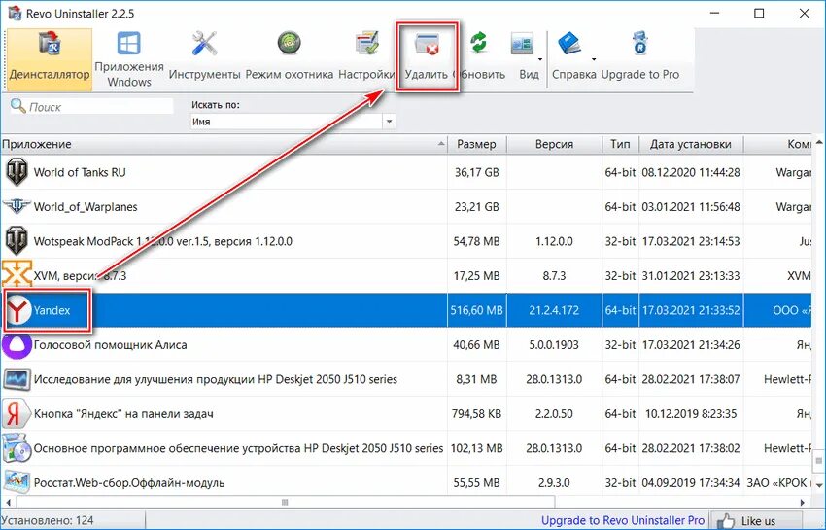Sort by the Размер column header

pos(477,144)
